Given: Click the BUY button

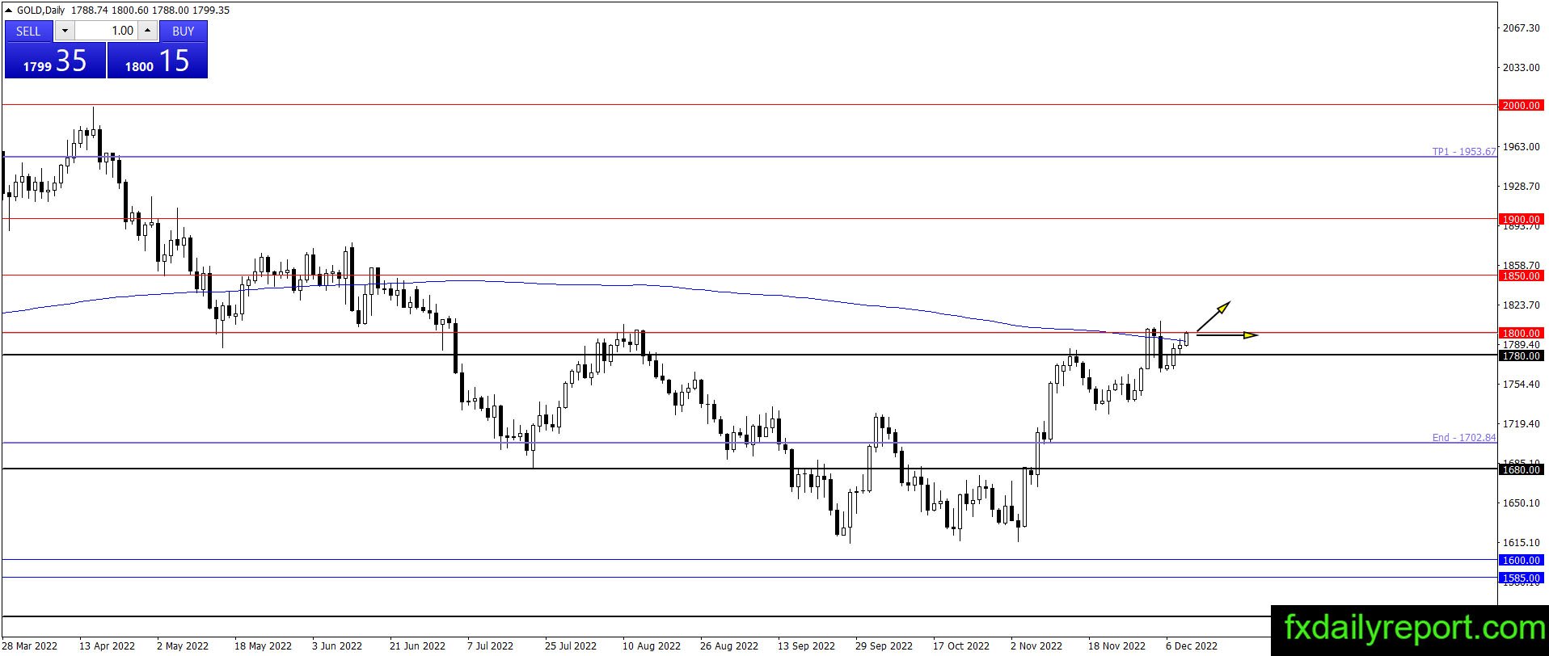Looking at the screenshot, I should [184, 31].
